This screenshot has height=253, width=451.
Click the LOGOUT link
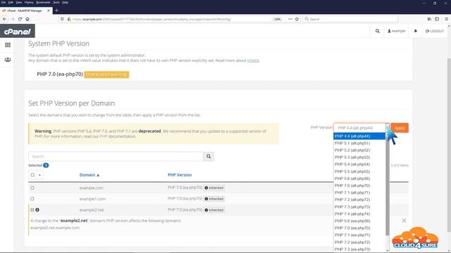click(435, 31)
